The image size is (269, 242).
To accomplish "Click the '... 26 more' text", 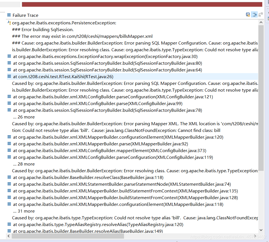I will tap(24, 117).
